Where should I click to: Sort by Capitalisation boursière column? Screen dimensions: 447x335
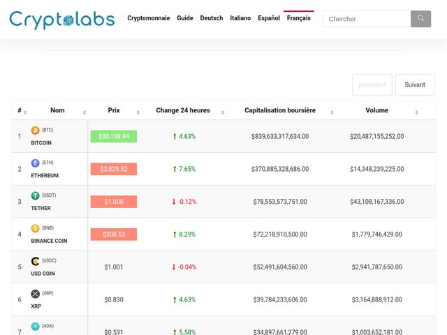279,110
